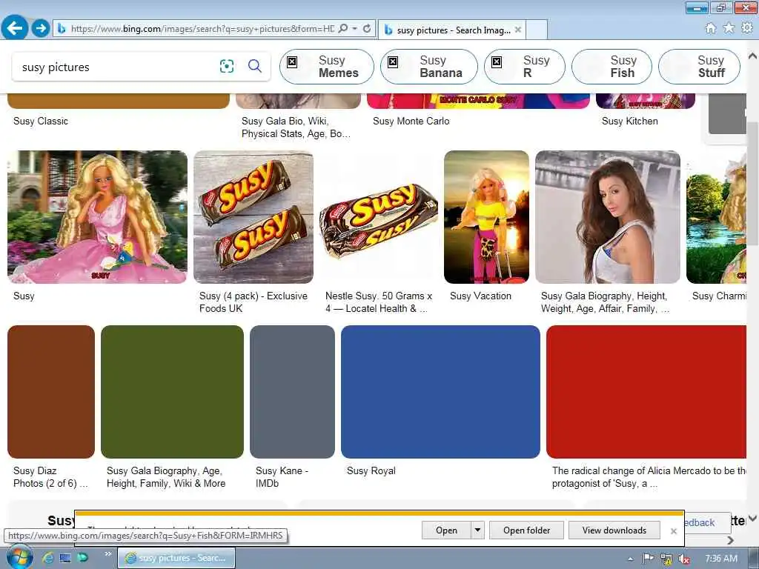The width and height of the screenshot is (759, 569).
Task: Click the red Alicia Mercado placeholder tile
Action: pyautogui.click(x=646, y=392)
